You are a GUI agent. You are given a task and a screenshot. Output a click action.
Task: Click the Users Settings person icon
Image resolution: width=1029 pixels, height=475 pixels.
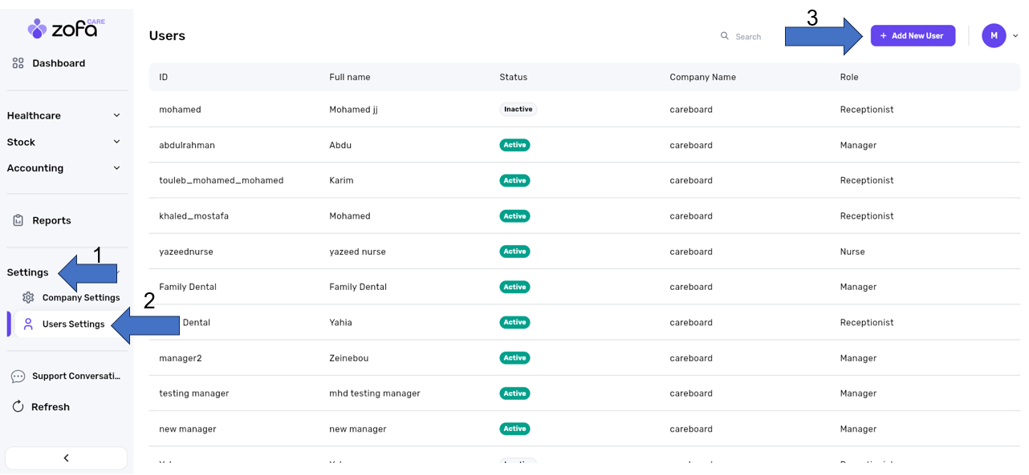[x=28, y=324]
